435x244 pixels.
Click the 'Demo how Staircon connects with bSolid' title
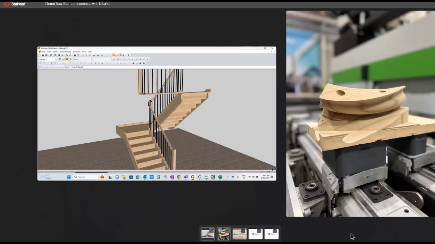point(77,4)
